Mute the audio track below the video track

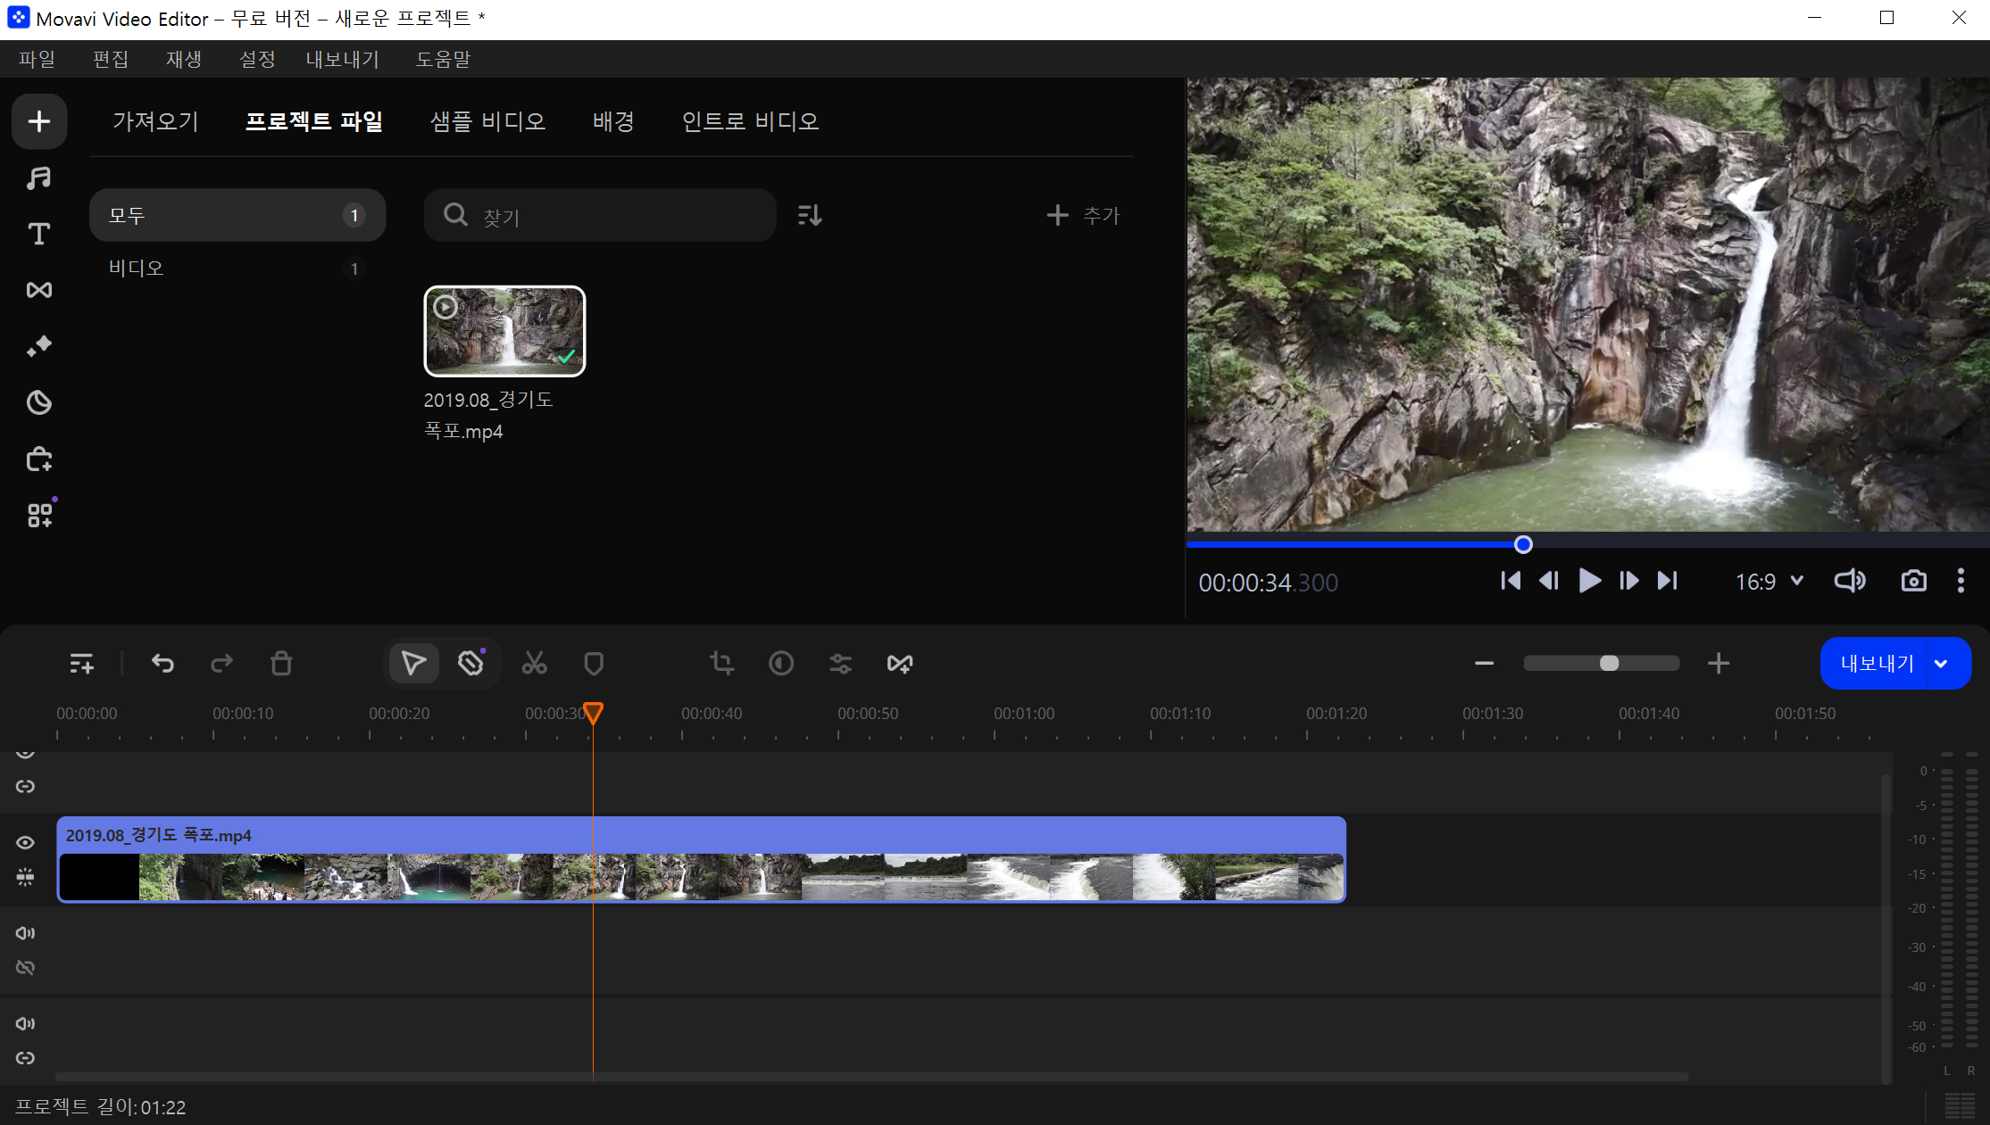pos(25,933)
